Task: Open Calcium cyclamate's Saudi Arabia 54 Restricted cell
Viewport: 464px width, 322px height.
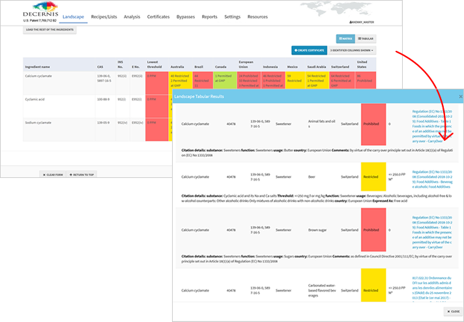Action: [x=317, y=80]
